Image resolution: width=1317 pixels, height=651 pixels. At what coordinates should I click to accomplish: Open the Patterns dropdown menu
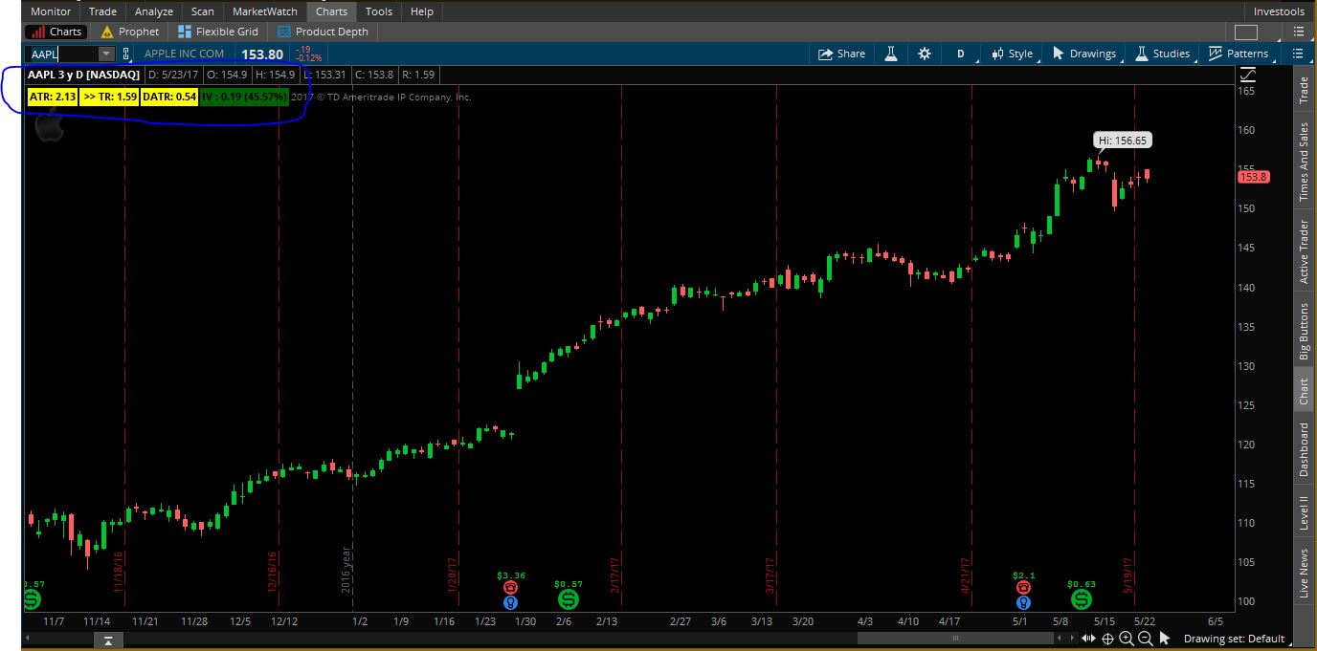coord(1239,54)
